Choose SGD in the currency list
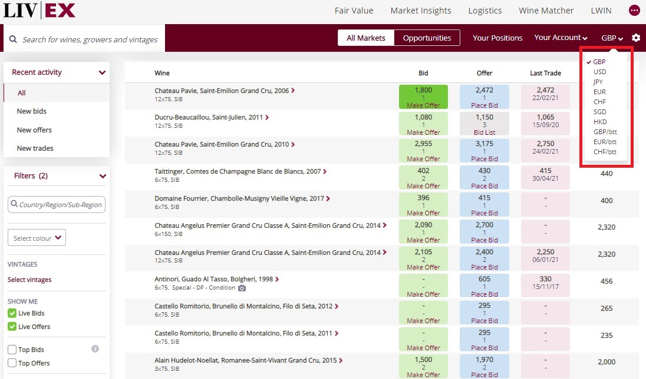The image size is (646, 379). [x=599, y=111]
